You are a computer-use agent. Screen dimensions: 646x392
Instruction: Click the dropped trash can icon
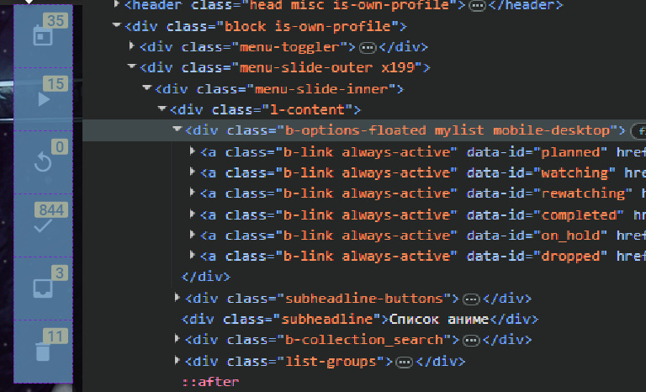42,351
